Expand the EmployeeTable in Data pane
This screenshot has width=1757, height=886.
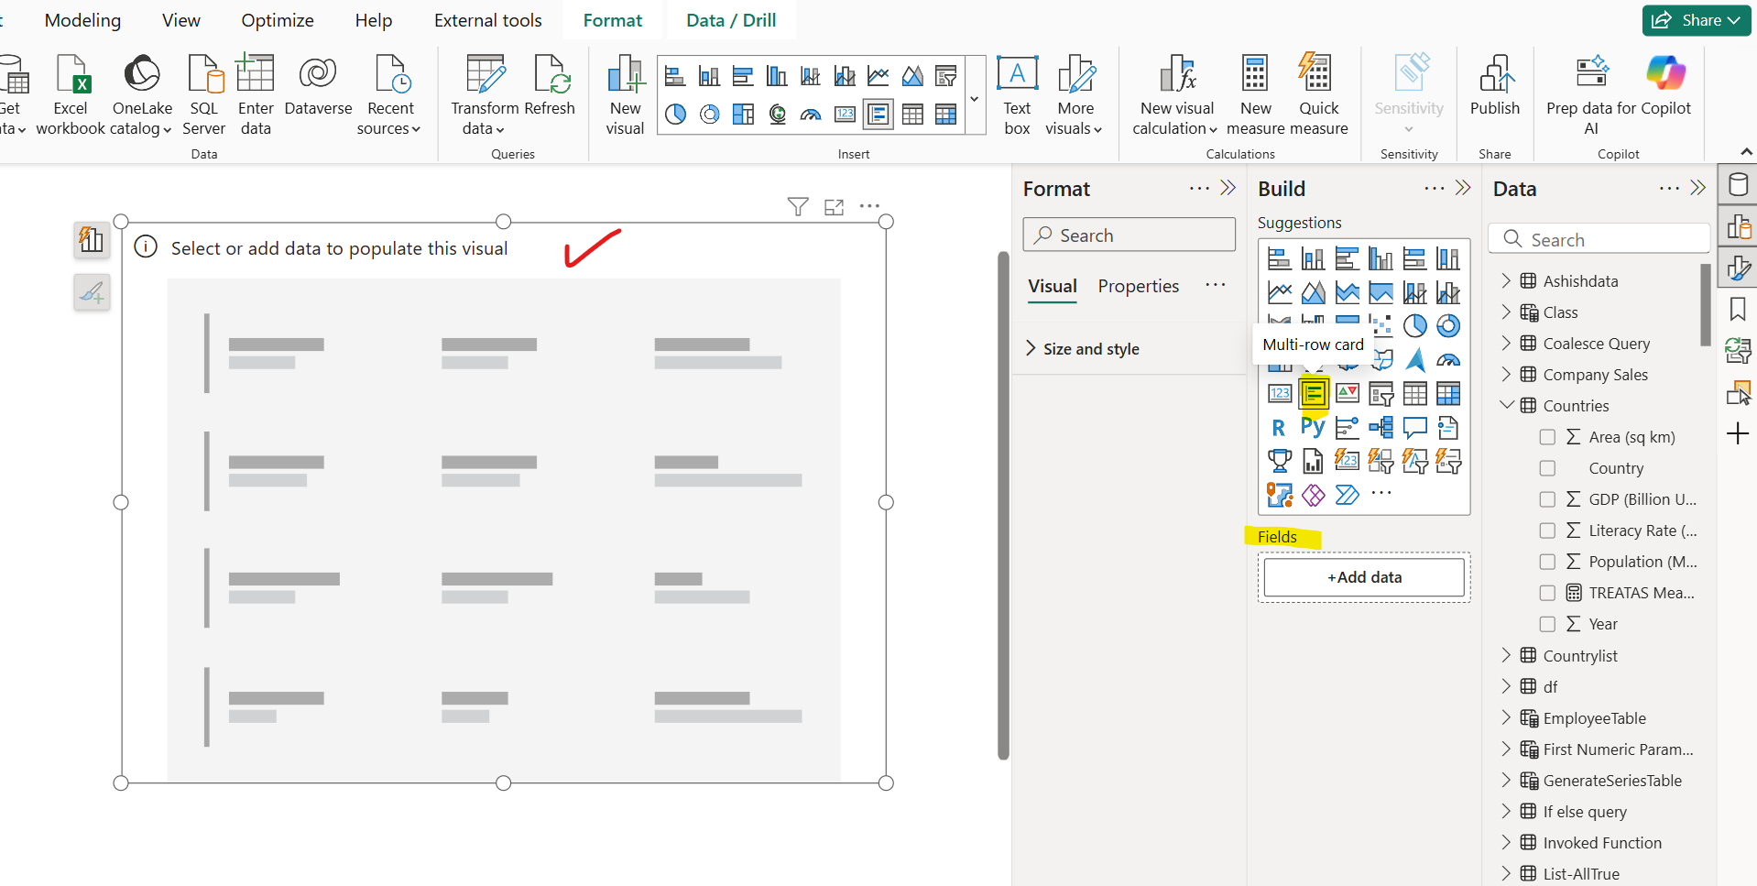tap(1506, 717)
